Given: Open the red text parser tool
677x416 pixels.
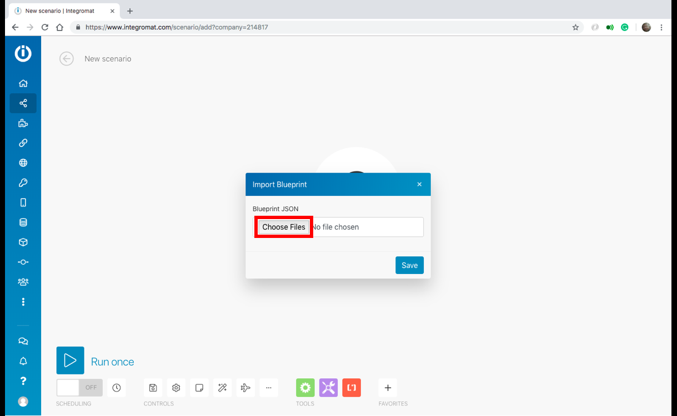Looking at the screenshot, I should click(x=352, y=388).
